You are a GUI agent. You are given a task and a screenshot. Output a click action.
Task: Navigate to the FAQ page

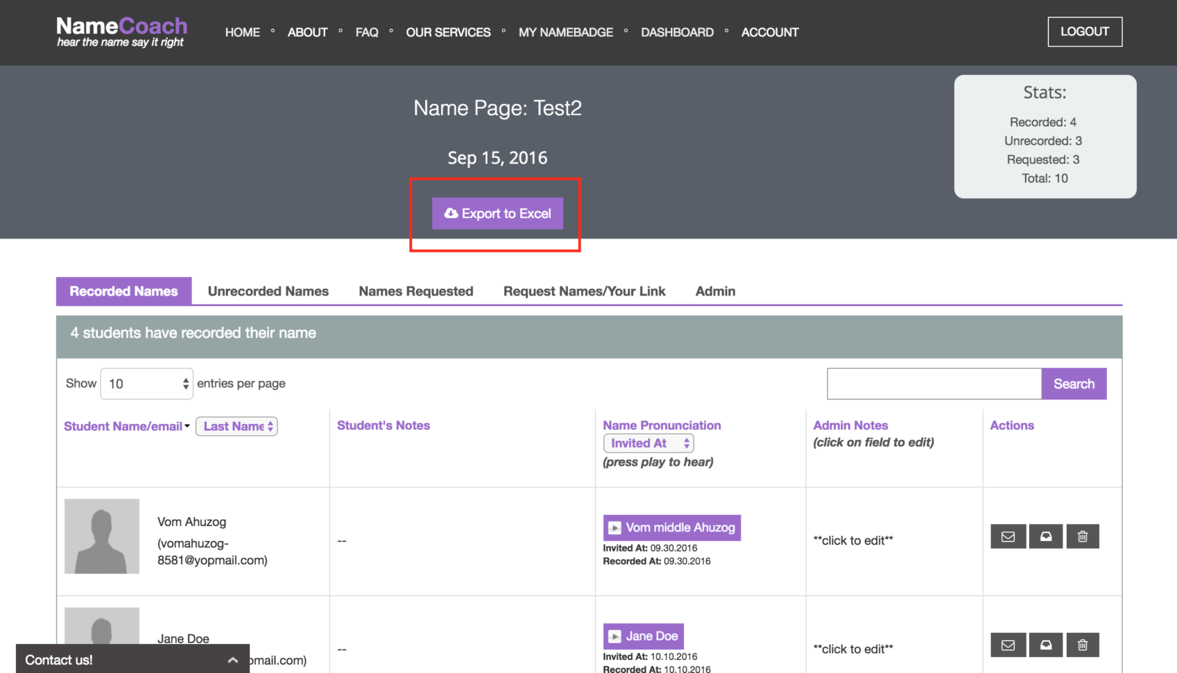click(367, 32)
